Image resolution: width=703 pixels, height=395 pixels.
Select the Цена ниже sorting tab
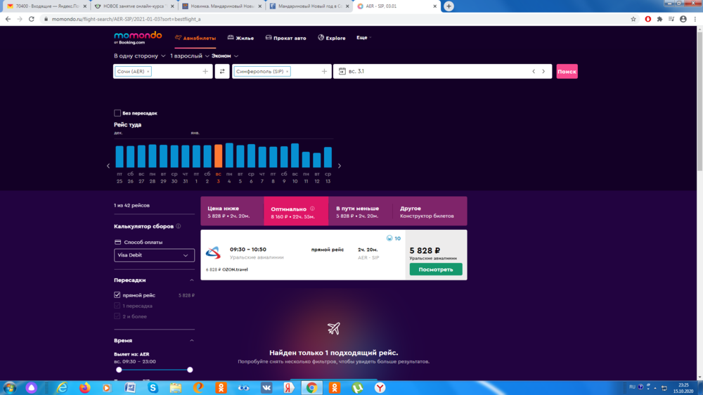231,212
